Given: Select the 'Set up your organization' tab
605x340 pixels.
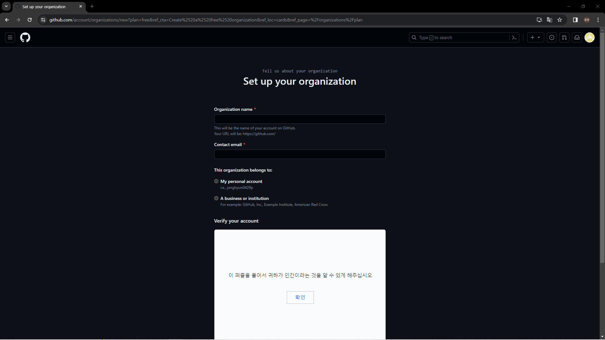Looking at the screenshot, I should [44, 7].
